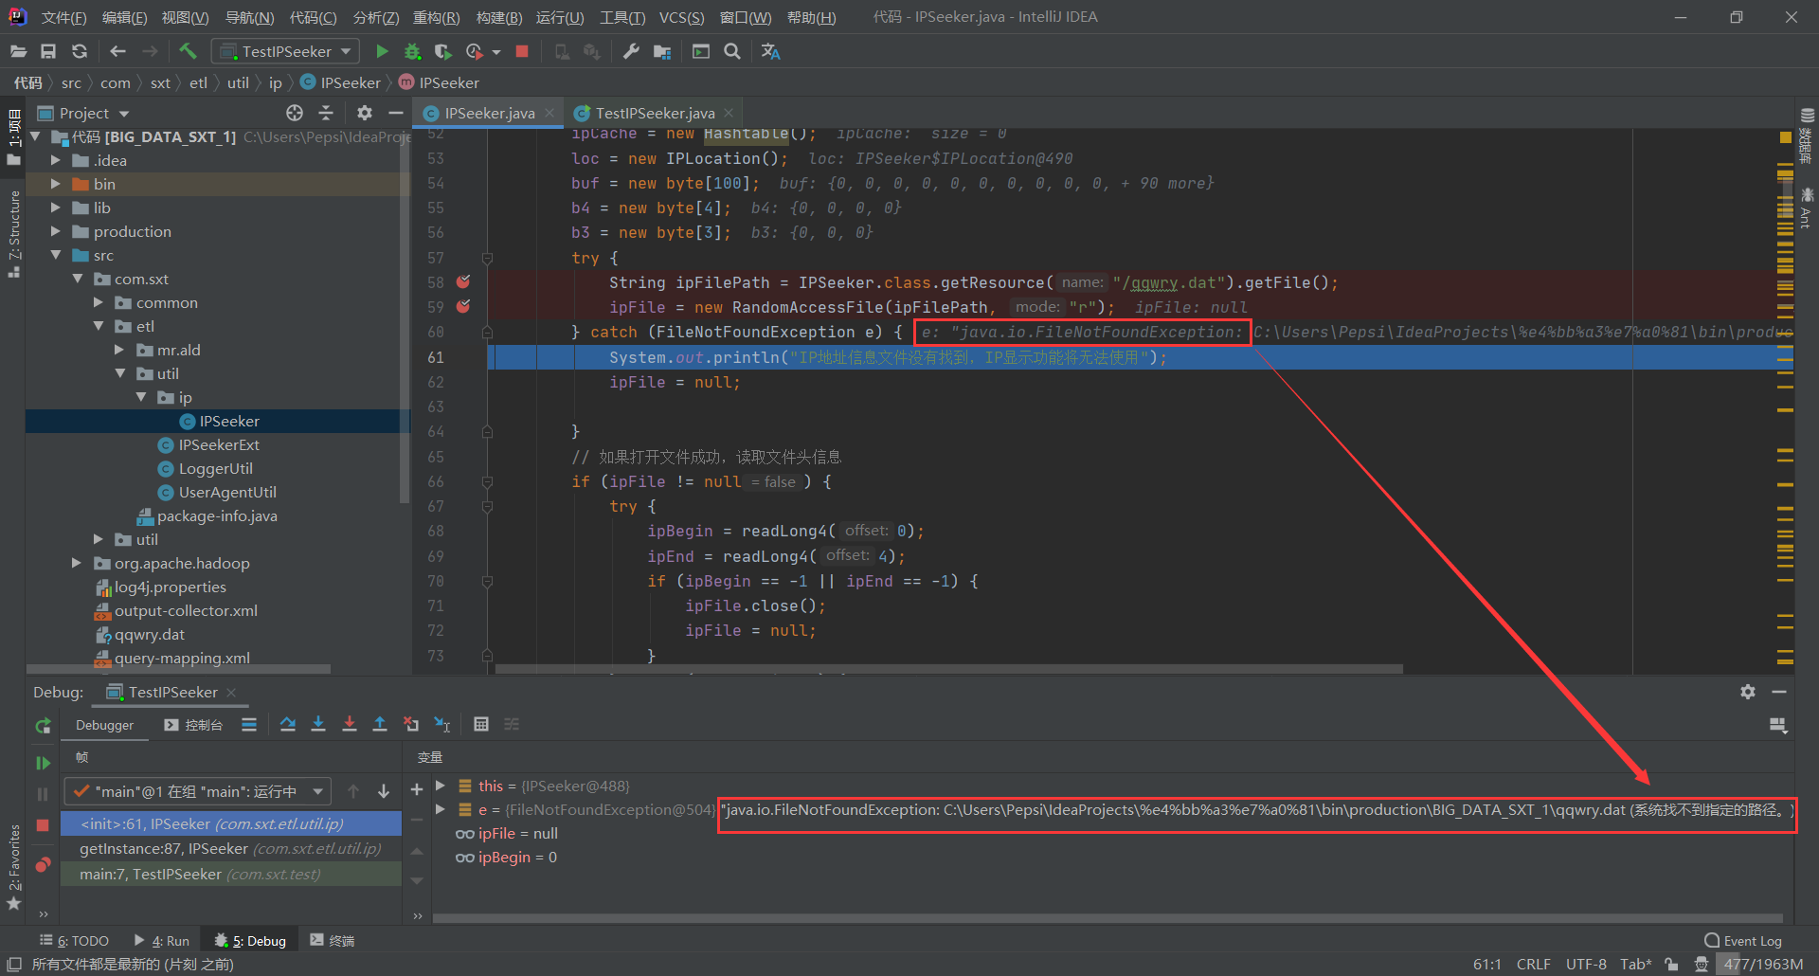Screen dimensions: 1819x976
Task: Save all files with disk icon
Action: (48, 51)
